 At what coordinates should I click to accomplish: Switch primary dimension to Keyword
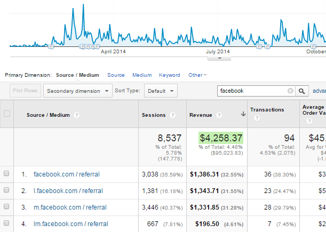point(170,75)
